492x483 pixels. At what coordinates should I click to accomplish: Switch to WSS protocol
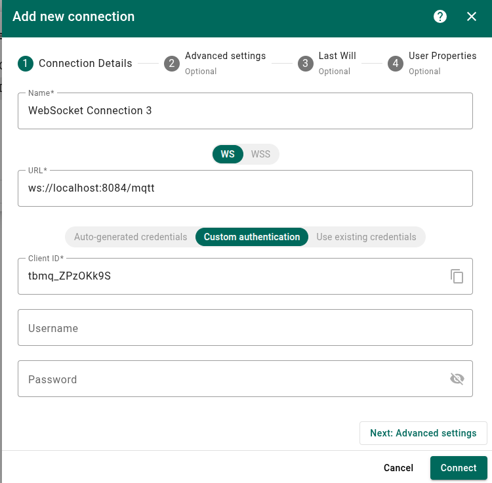click(x=260, y=154)
